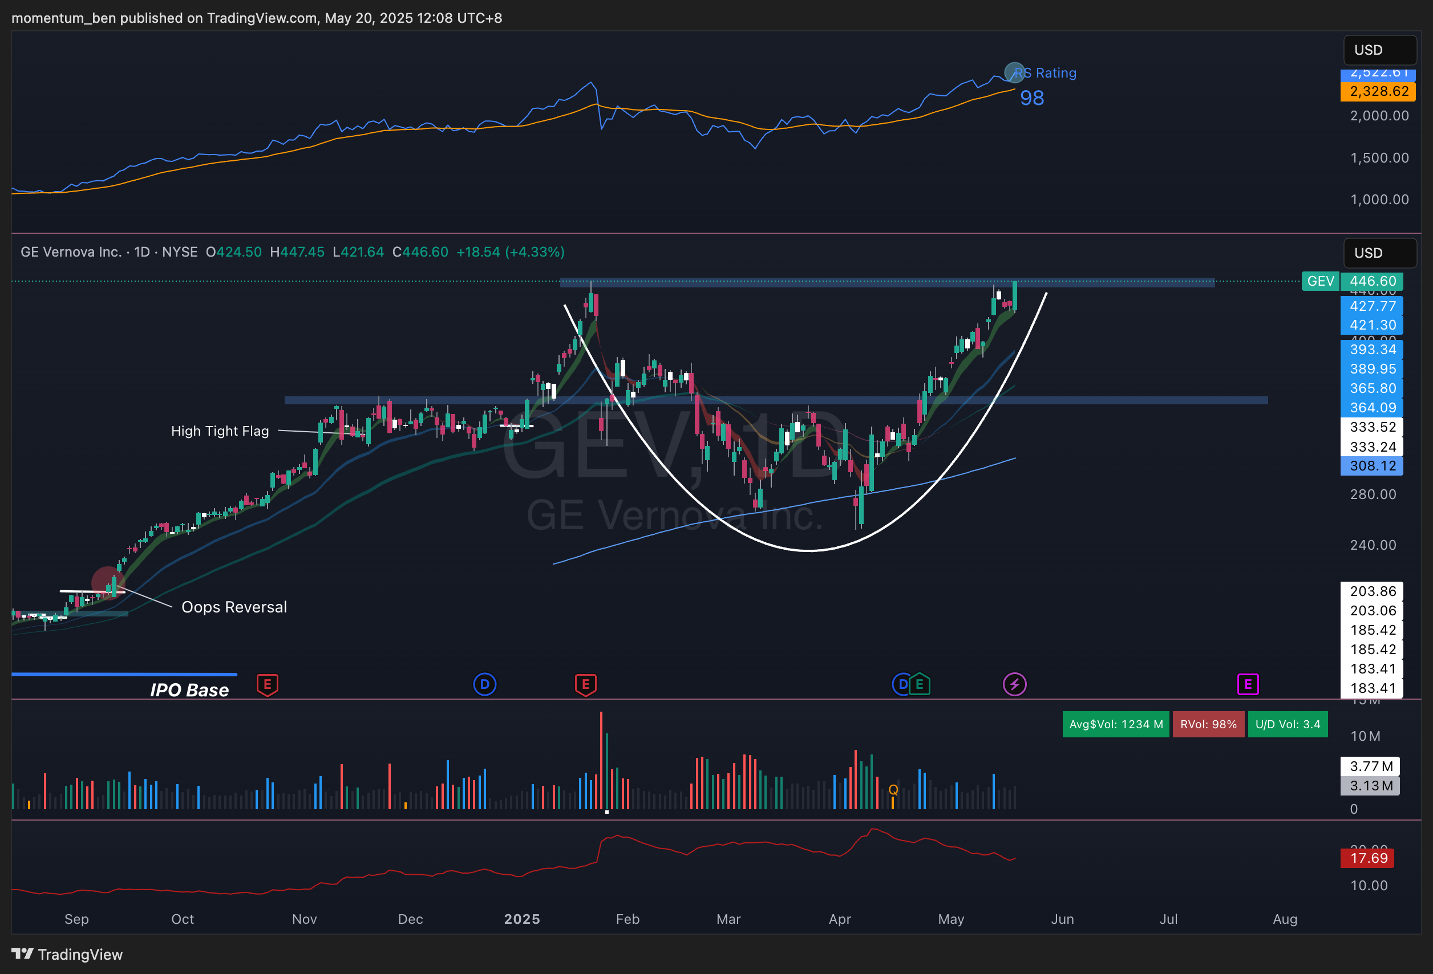The height and width of the screenshot is (974, 1433).
Task: Click the RS Rating circle marker
Action: pos(1014,73)
